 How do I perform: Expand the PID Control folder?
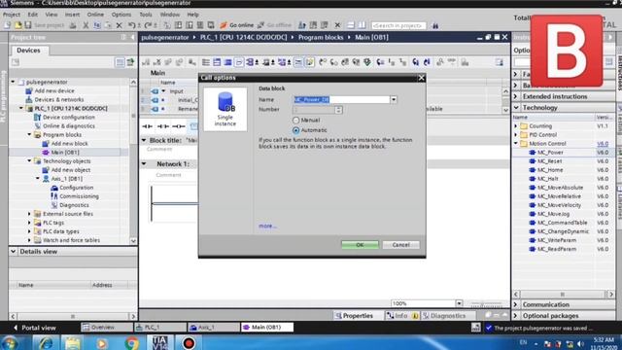(516, 135)
